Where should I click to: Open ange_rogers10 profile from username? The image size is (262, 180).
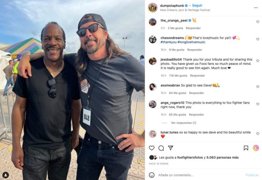coord(172,103)
